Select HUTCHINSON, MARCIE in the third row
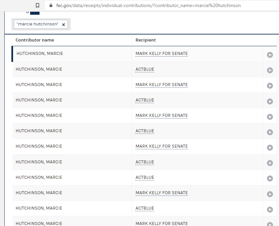The height and width of the screenshot is (226, 279). (39, 85)
